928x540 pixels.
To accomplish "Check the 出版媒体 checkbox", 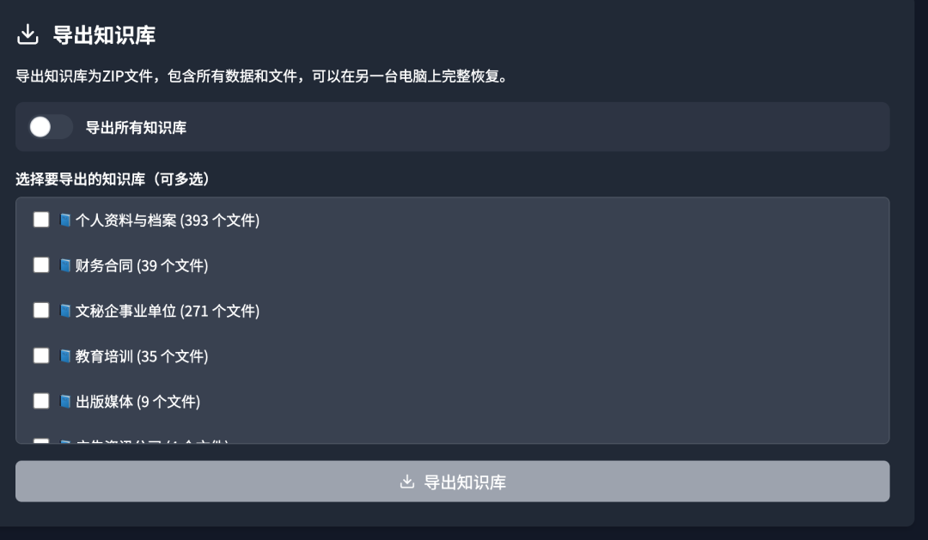I will coord(40,401).
